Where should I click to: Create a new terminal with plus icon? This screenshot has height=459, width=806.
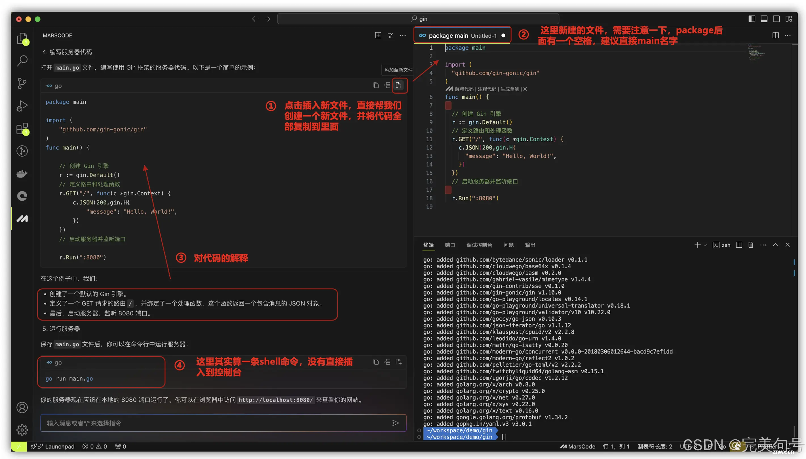pyautogui.click(x=697, y=245)
